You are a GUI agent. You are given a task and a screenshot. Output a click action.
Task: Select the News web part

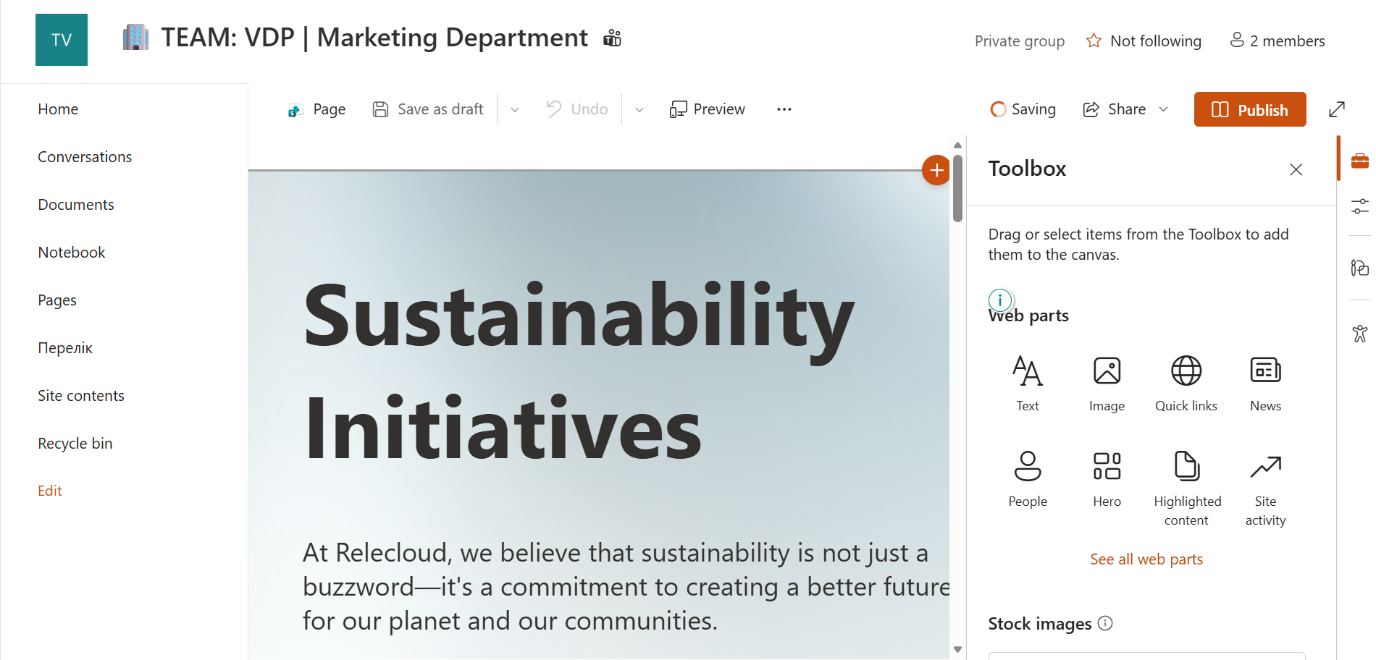(x=1265, y=384)
